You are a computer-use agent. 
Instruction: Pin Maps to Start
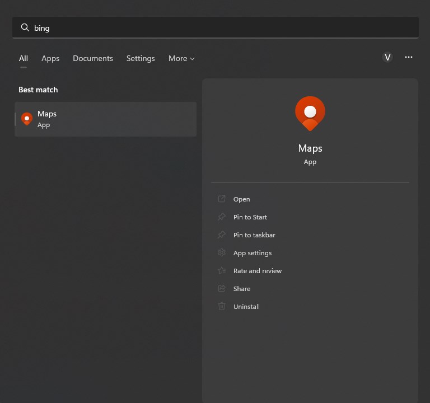tap(250, 217)
